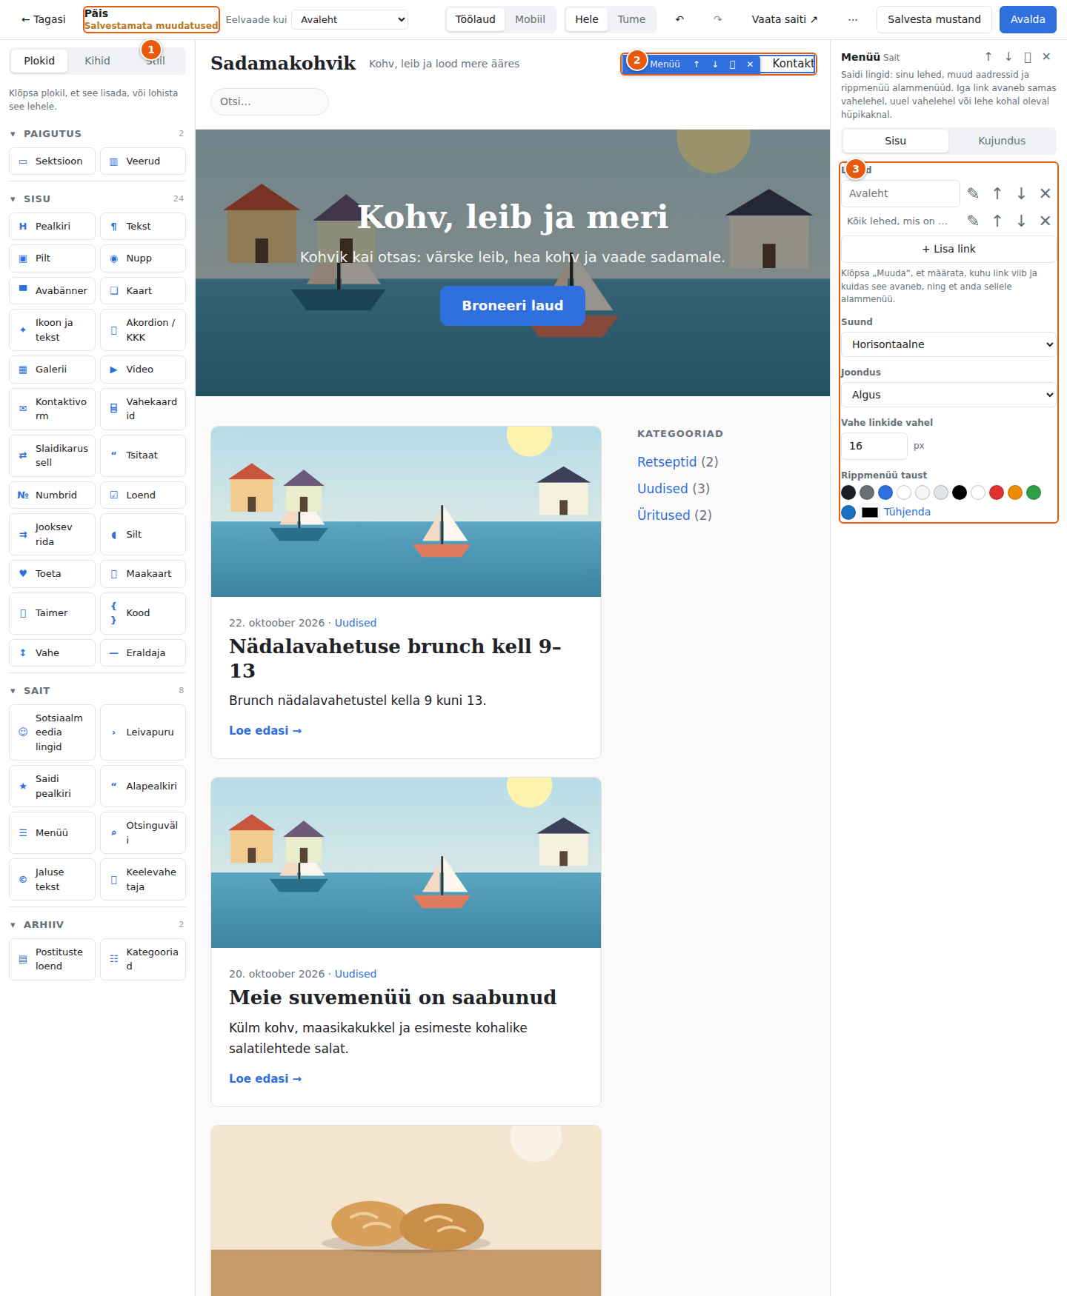Image resolution: width=1067 pixels, height=1296 pixels.
Task: Collapse the ARHIIV section
Action: [97, 924]
